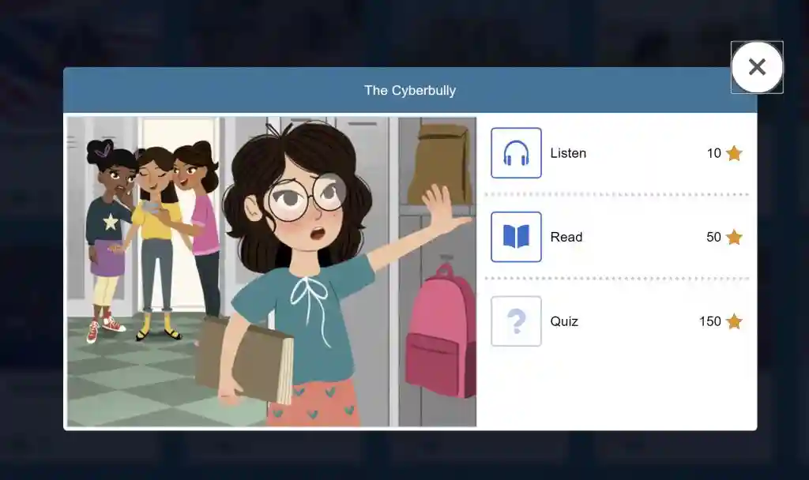Screen dimensions: 809x480
Task: Click the star next to 50
Action: [x=734, y=237]
